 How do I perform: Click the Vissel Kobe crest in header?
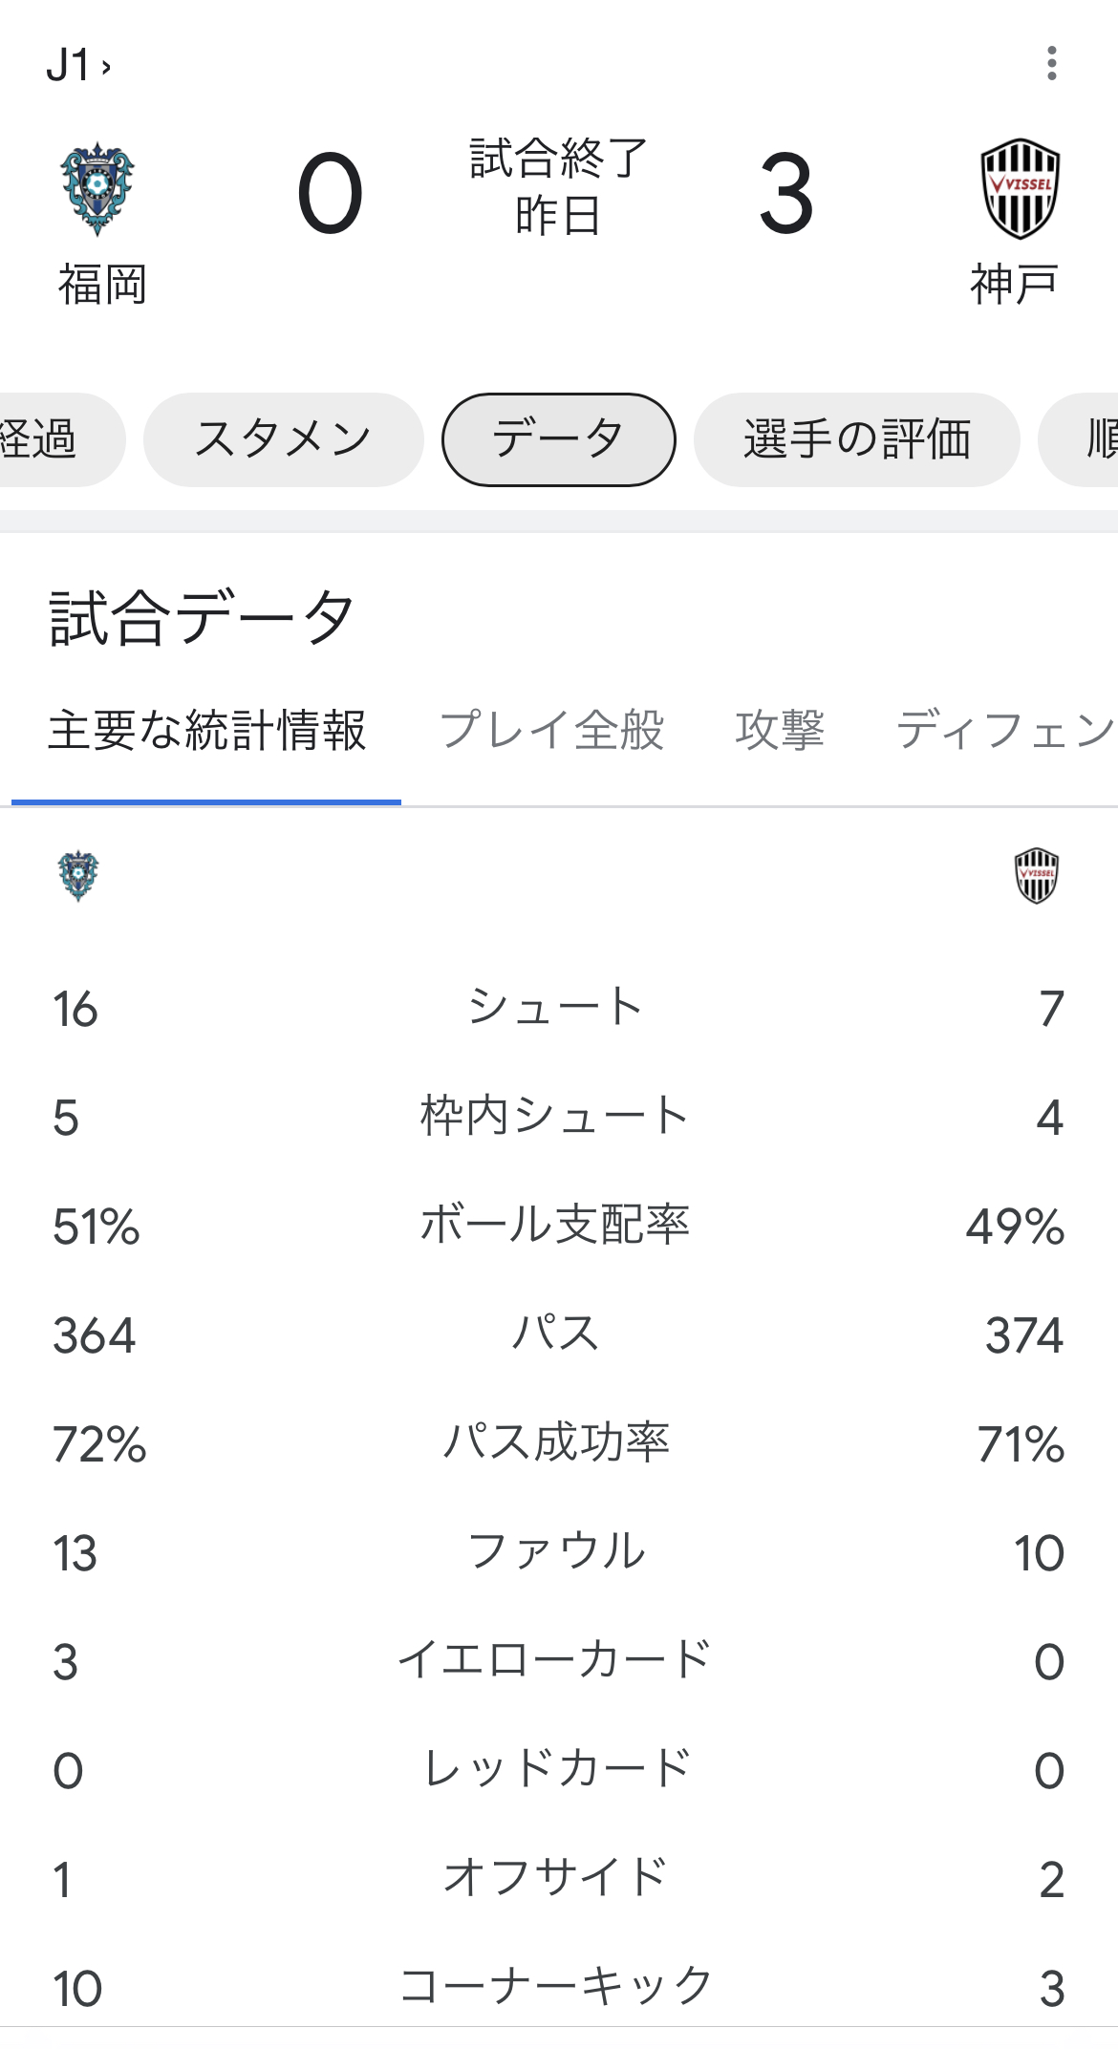(x=1020, y=189)
